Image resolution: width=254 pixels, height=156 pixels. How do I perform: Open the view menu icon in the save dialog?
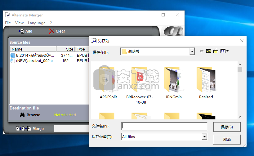coord(225,51)
